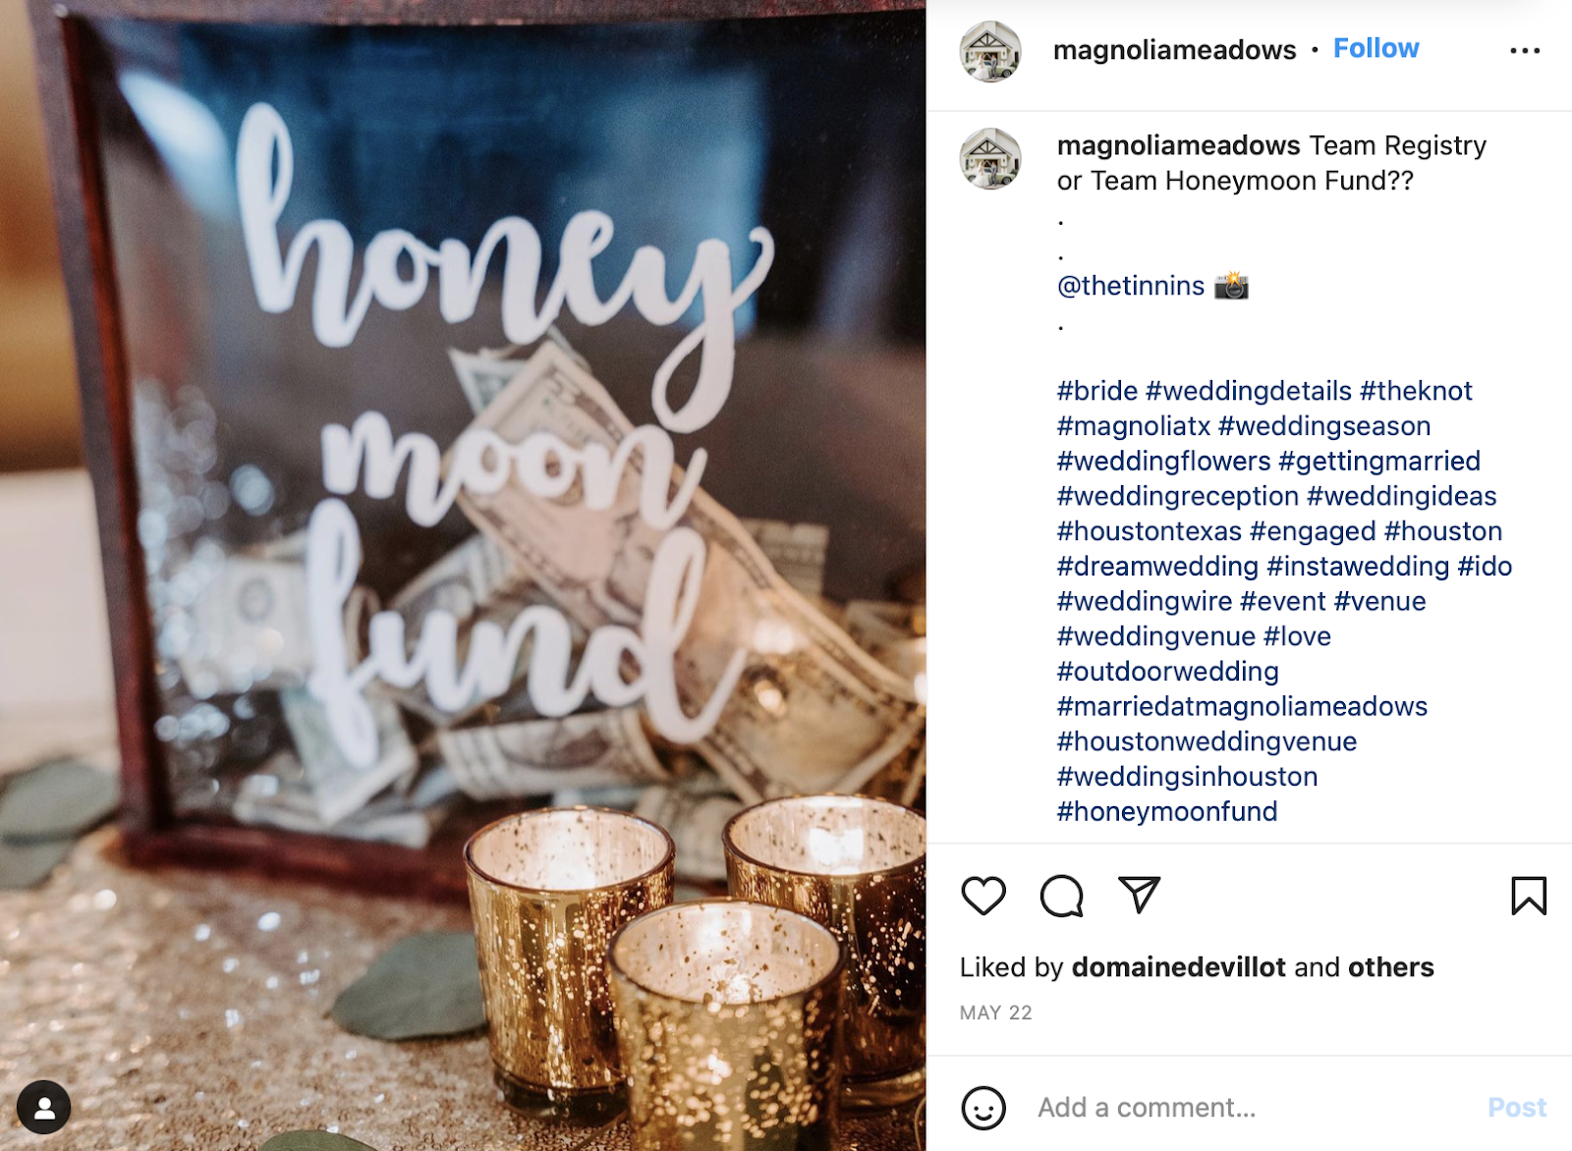Screen dimensions: 1572x1151
Task: Like the post with the heart icon
Action: click(x=982, y=895)
